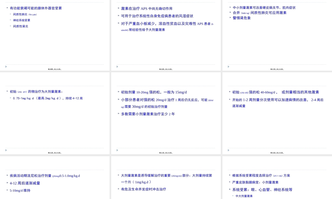The height and width of the screenshot is (199, 332).
Task: Click the arrow icon beside 警惕肾危象 slide footer
Action: (x=228, y=66)
